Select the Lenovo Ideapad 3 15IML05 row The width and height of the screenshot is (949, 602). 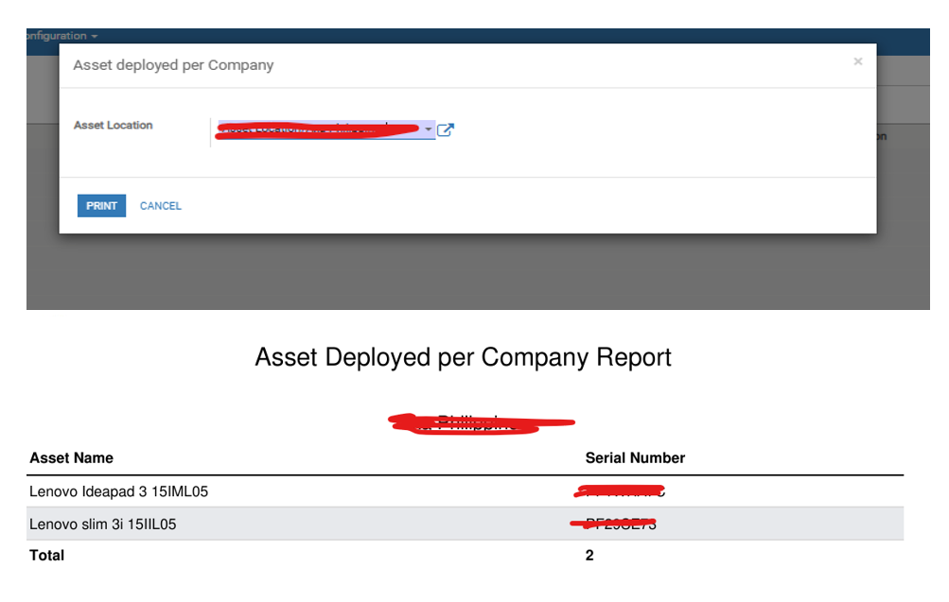(119, 491)
